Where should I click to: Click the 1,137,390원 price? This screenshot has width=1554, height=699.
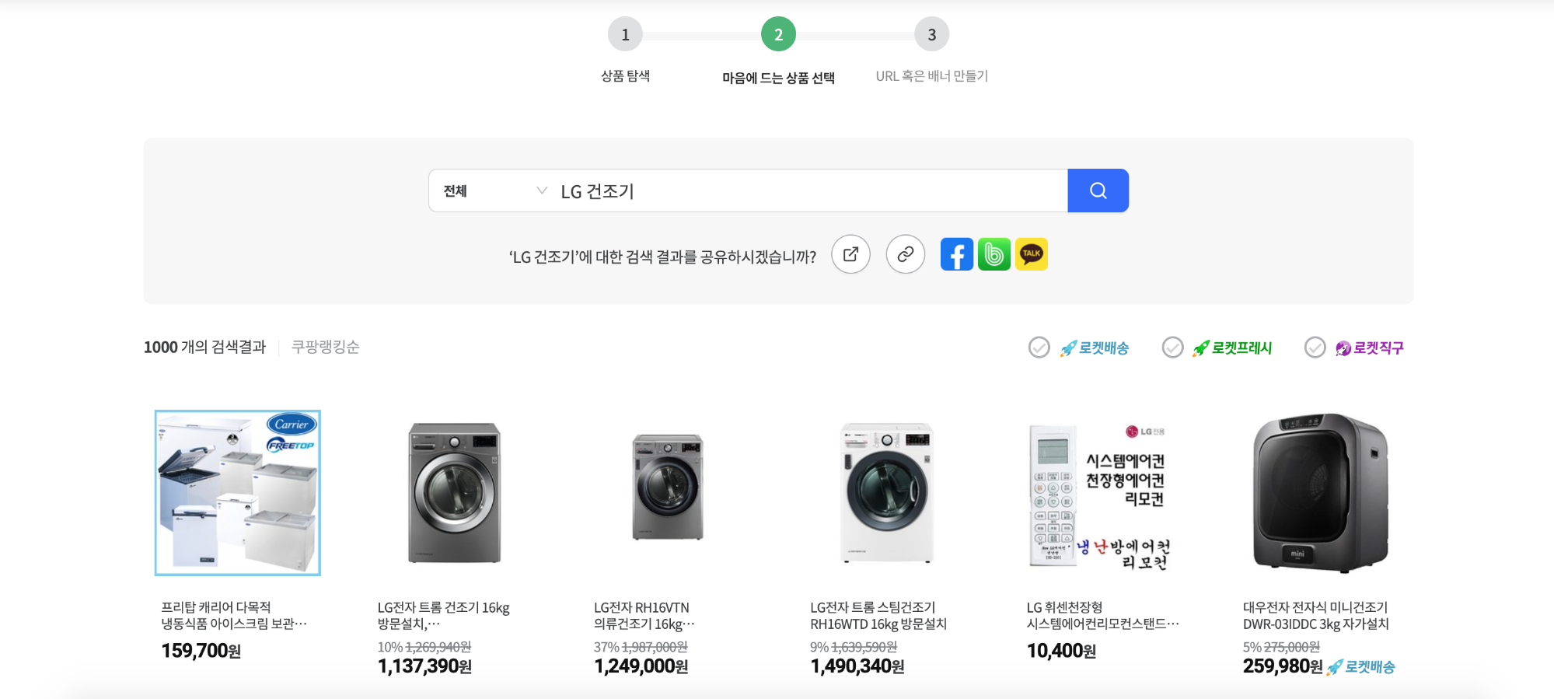(424, 666)
